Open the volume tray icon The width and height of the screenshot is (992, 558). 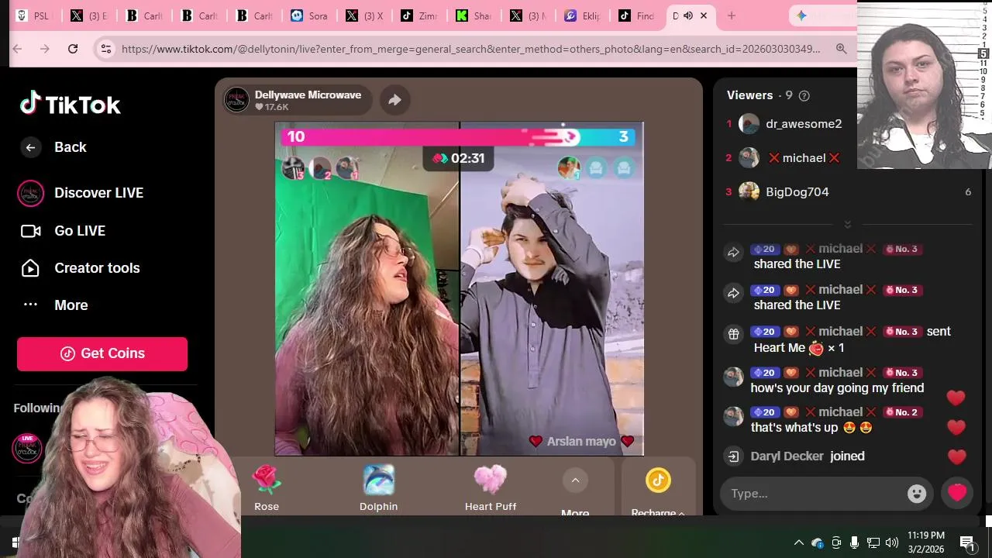tap(891, 542)
